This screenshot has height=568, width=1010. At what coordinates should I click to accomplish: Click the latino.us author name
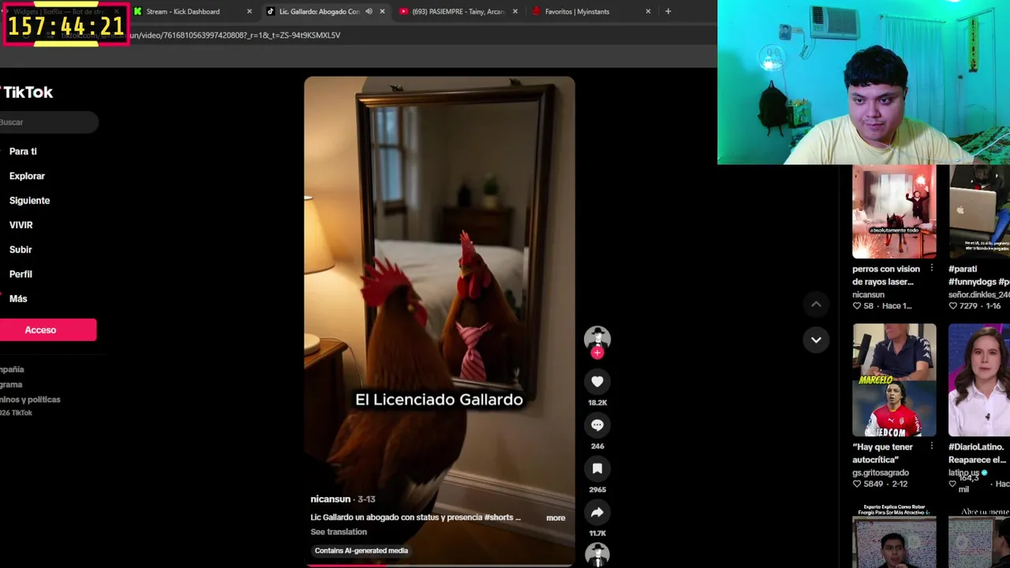click(963, 473)
